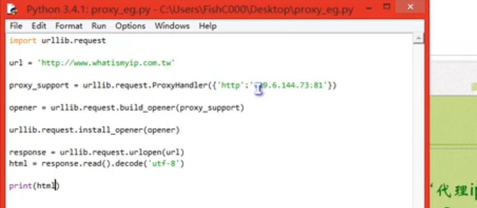The height and width of the screenshot is (208, 477).
Task: Open the Run menu
Action: pos(98,26)
